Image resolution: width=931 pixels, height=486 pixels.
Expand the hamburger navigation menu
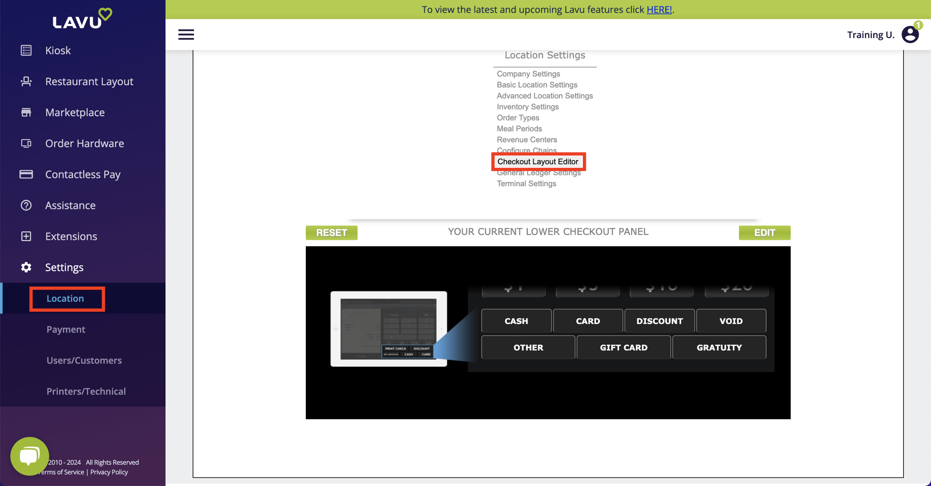click(186, 34)
